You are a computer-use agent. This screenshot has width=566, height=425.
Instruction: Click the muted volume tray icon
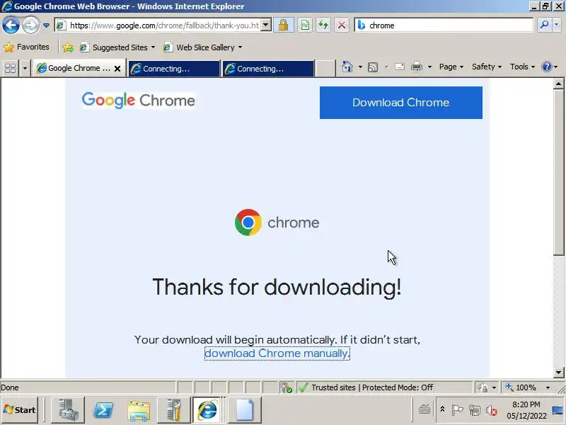491,411
